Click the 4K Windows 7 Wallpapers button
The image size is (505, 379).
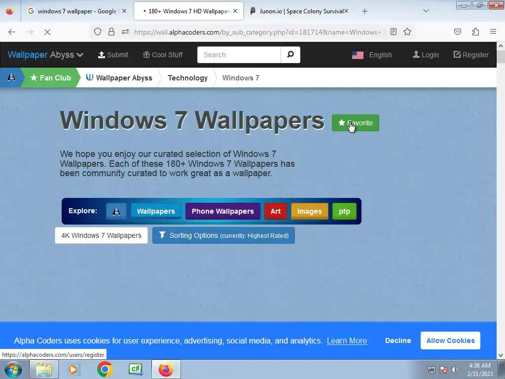[x=102, y=235]
